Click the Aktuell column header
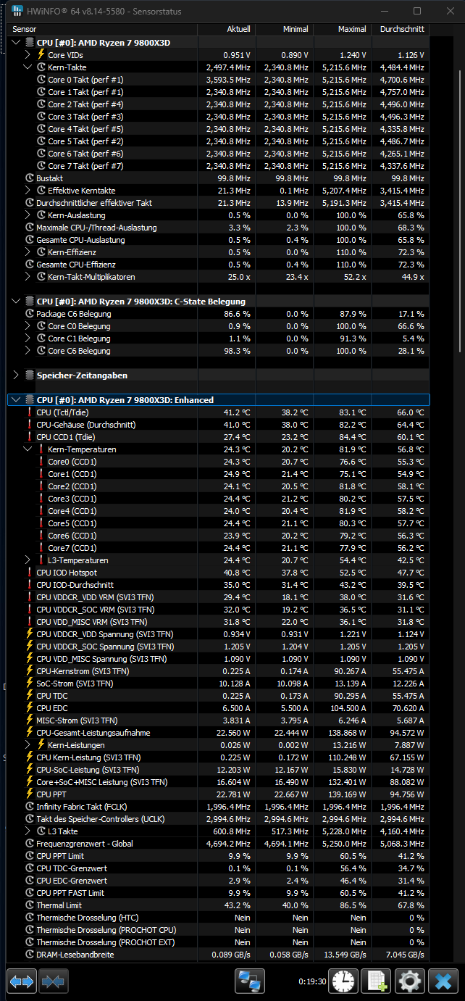Viewport: 465px width, 1001px height. coord(226,30)
